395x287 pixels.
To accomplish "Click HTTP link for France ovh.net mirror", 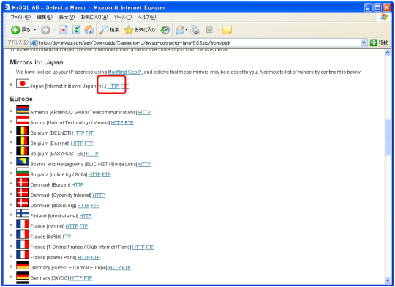I will pyautogui.click(x=72, y=226).
